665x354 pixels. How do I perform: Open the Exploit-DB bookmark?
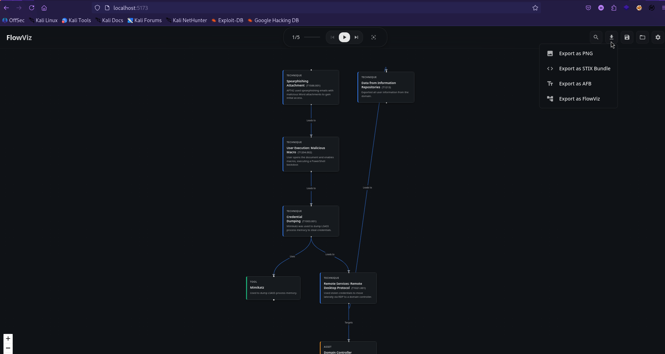227,20
